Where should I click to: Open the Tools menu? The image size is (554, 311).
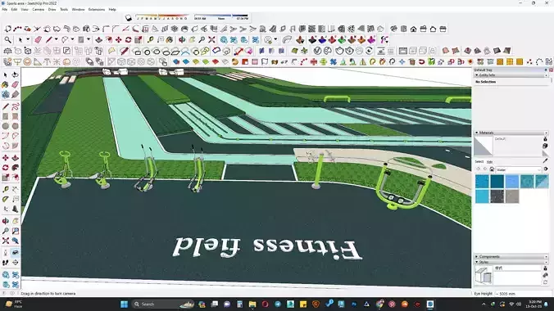pyautogui.click(x=64, y=10)
